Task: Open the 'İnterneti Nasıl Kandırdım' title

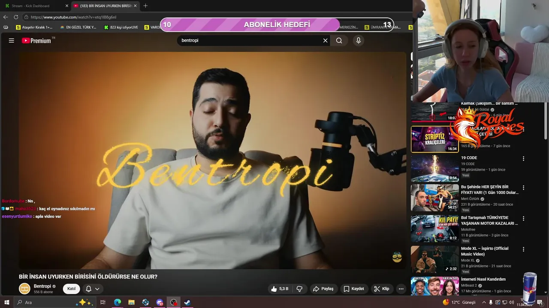Action: [483, 279]
